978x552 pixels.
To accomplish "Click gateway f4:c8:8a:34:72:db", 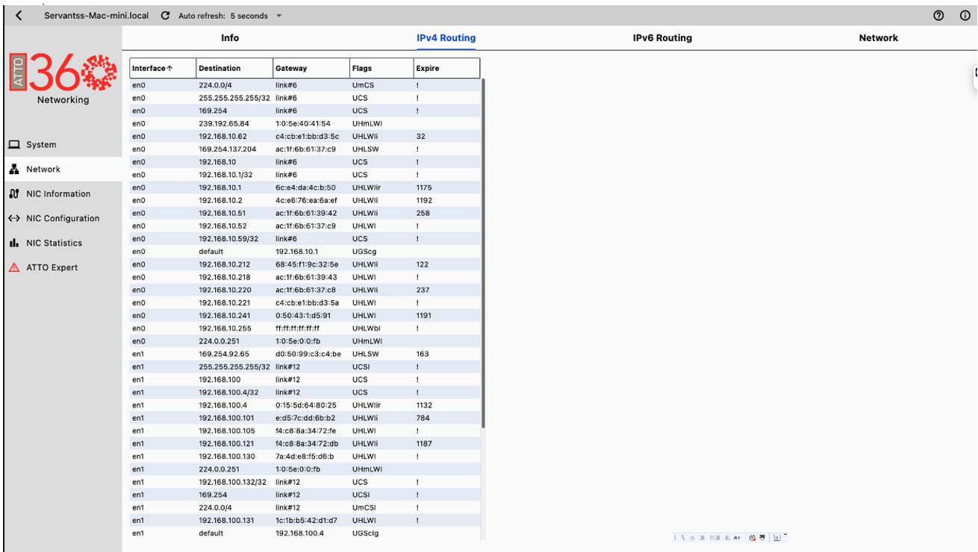I will coord(307,443).
